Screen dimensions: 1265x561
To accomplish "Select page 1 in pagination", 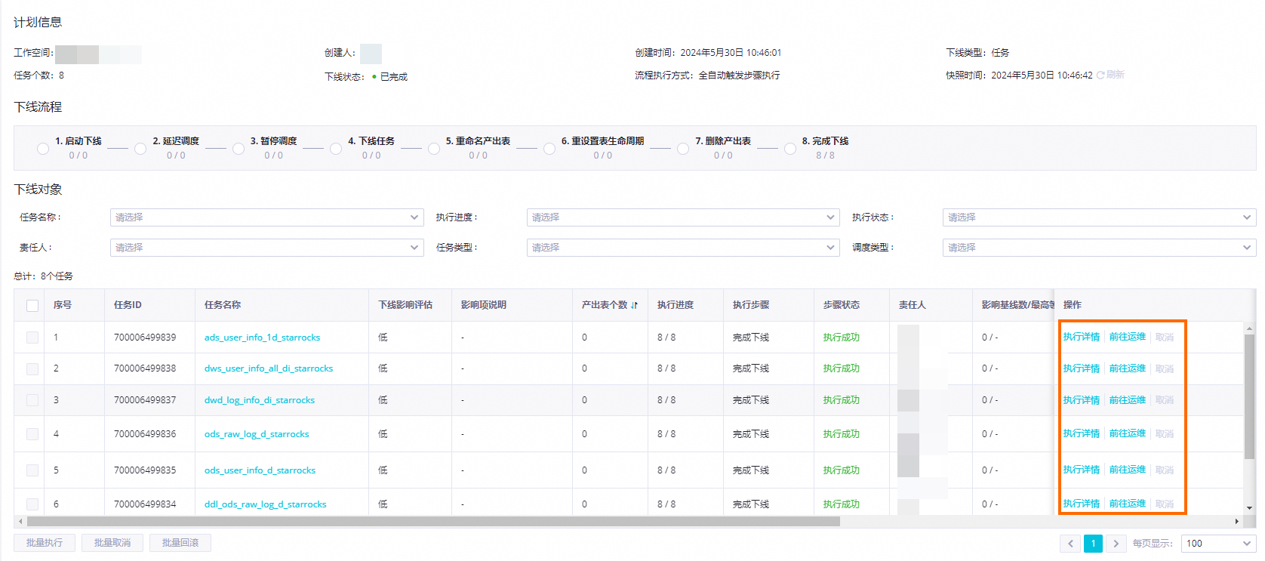I will (x=1093, y=543).
